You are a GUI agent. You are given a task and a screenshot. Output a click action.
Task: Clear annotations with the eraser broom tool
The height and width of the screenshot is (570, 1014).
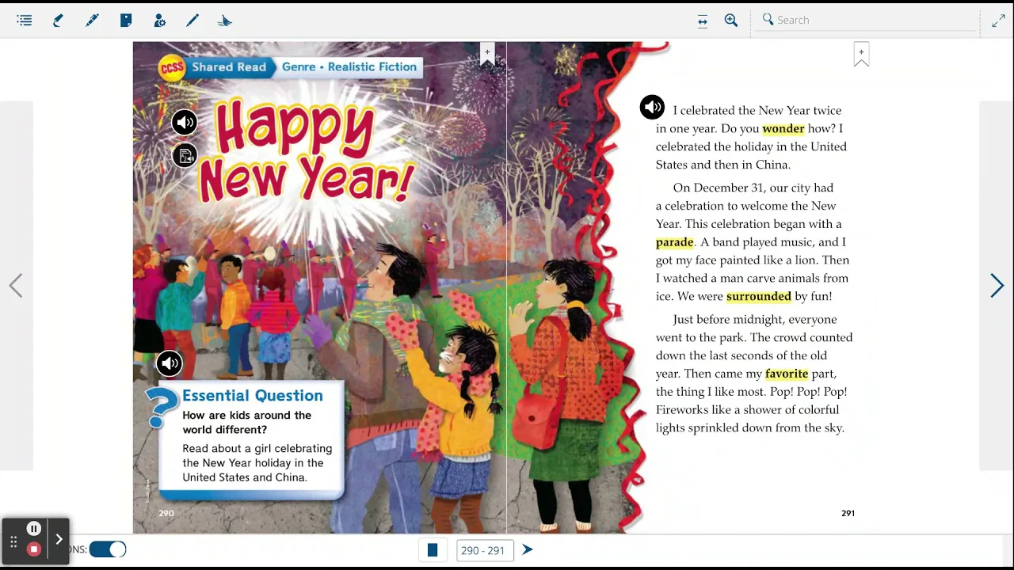coord(224,20)
